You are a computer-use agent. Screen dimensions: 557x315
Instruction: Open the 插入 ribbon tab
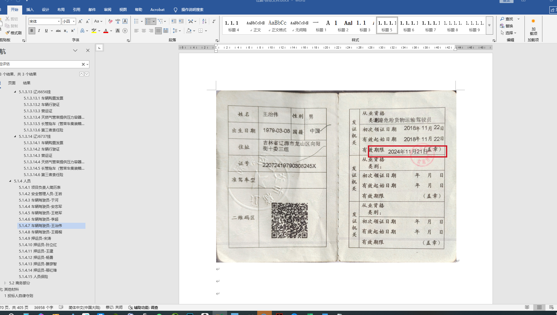click(30, 10)
